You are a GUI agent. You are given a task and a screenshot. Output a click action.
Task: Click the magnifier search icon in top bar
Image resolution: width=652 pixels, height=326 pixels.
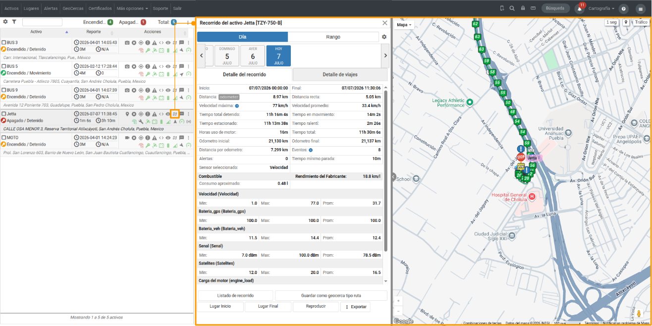pos(512,8)
